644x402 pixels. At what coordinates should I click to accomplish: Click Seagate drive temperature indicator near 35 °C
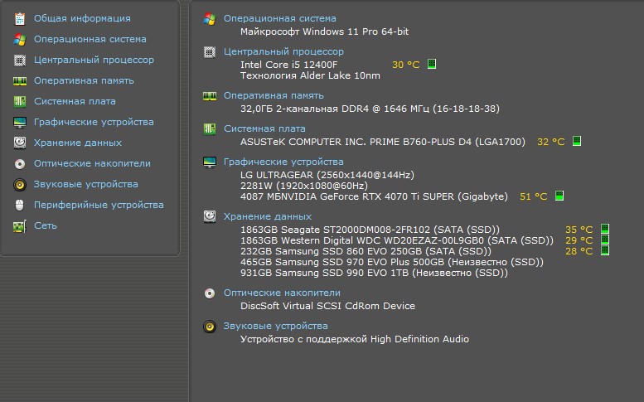pyautogui.click(x=605, y=228)
